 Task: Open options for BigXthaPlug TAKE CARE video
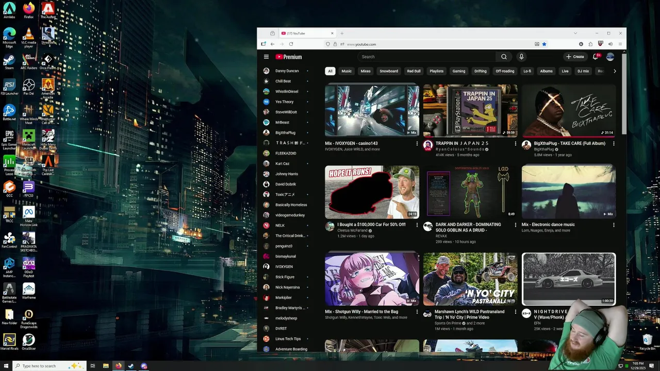pos(614,144)
